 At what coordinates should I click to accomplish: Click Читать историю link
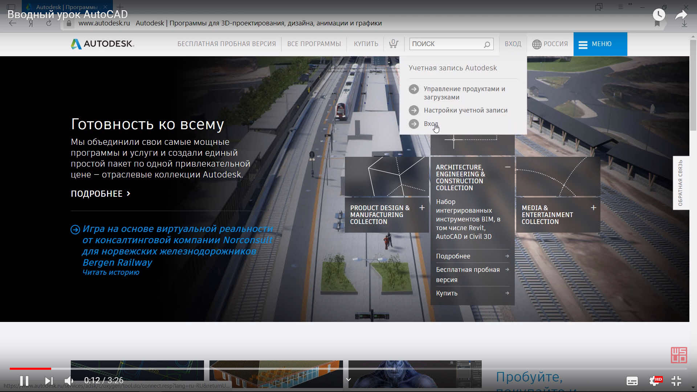tap(111, 273)
